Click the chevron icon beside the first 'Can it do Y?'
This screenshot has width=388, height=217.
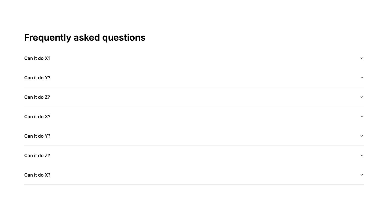(362, 78)
